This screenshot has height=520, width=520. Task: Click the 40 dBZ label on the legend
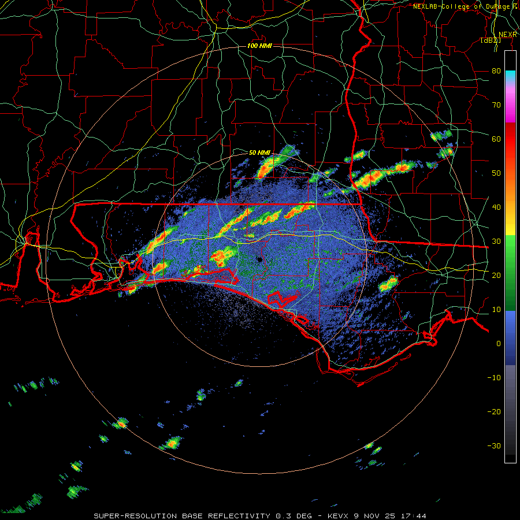(x=496, y=207)
